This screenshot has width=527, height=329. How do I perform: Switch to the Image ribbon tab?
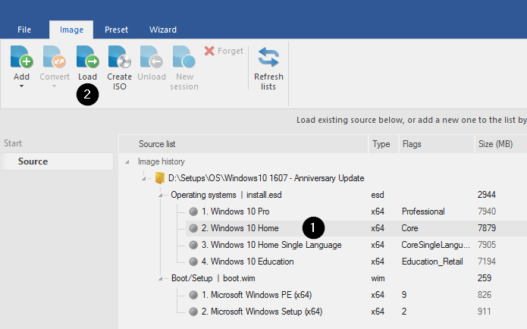(x=71, y=30)
